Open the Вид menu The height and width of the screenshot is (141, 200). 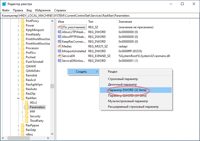29,10
